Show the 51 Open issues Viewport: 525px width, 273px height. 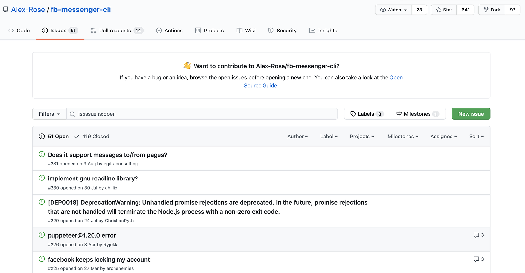pyautogui.click(x=54, y=136)
